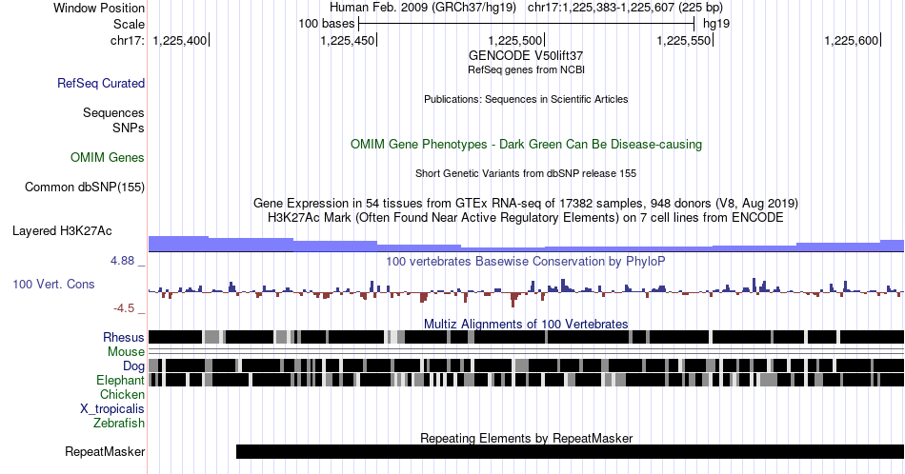This screenshot has width=905, height=474.
Task: Click Short Genetic Variants from dbSNP title
Action: [526, 173]
